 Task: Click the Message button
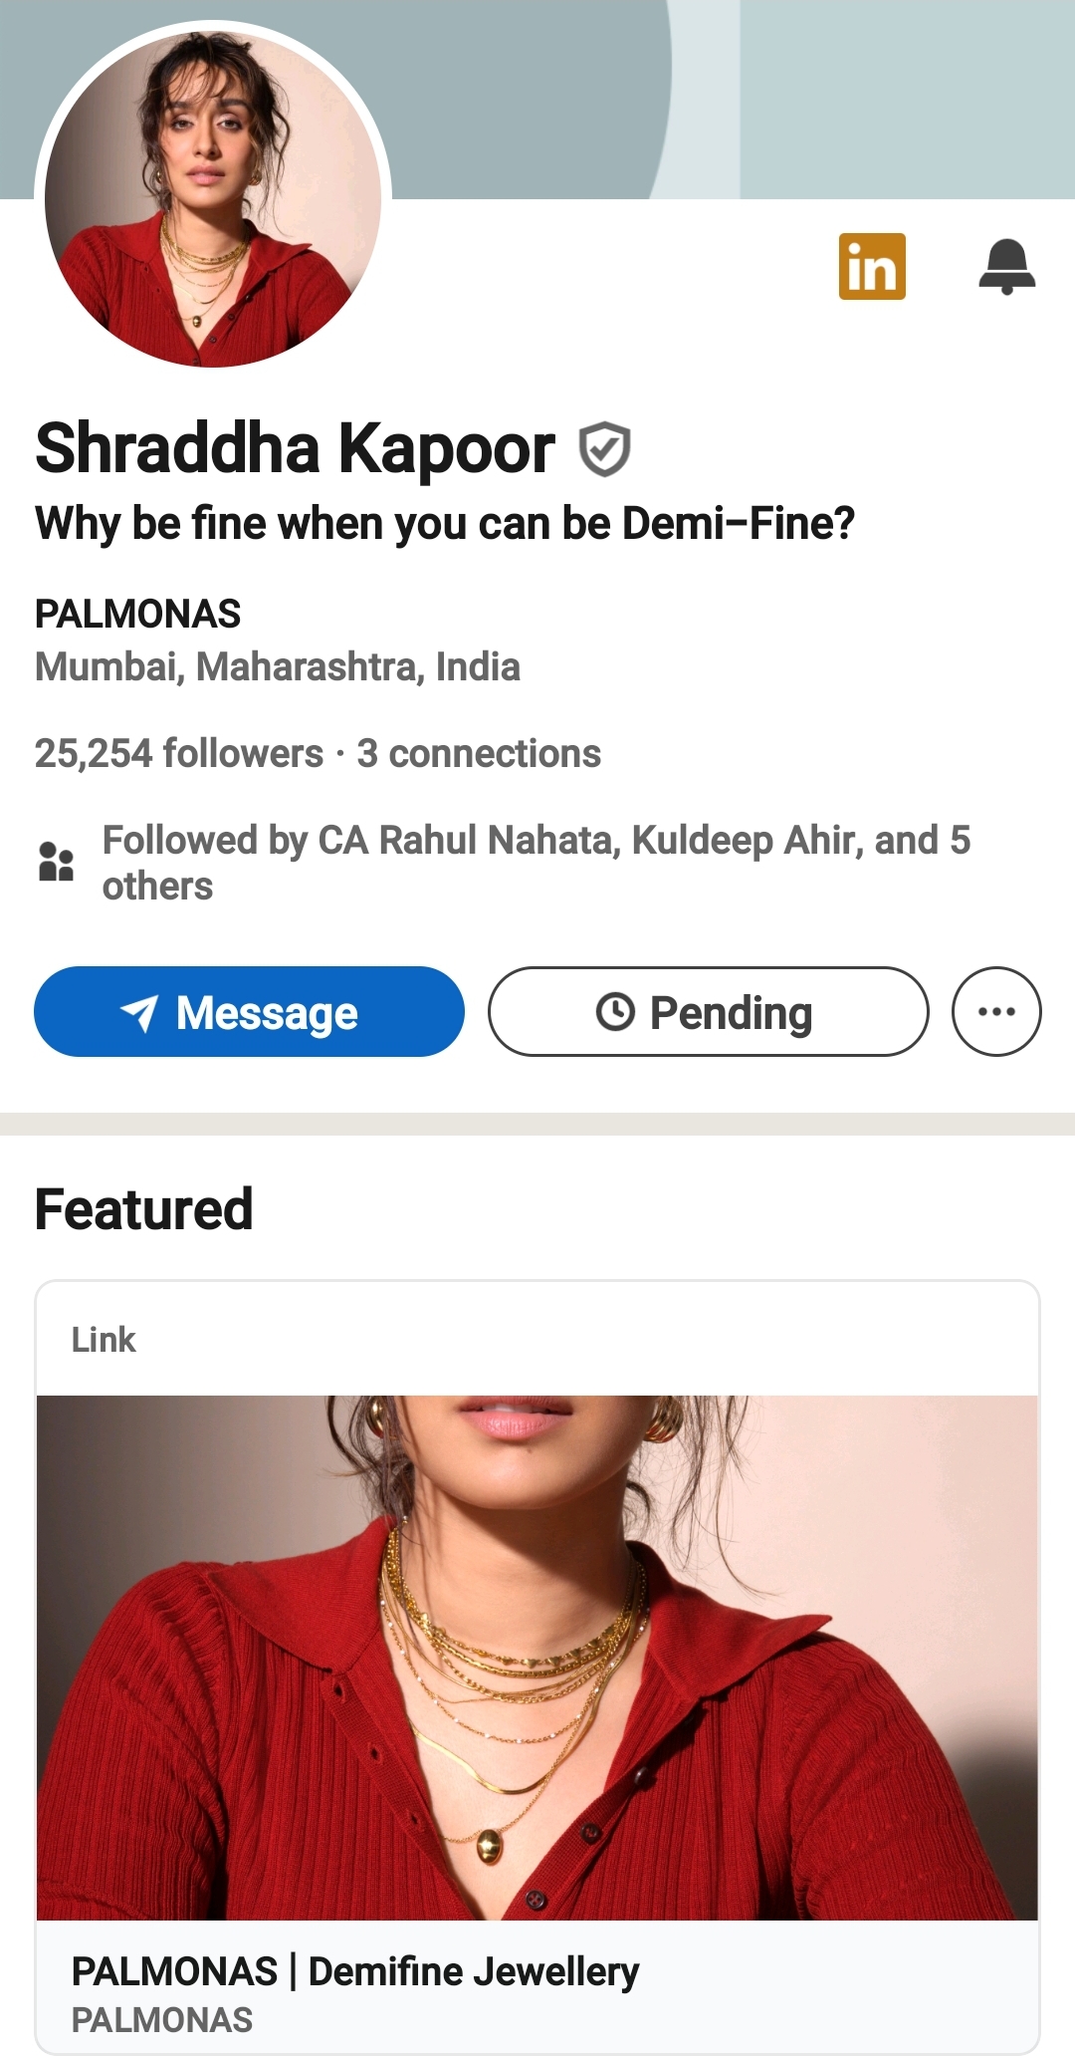[249, 1011]
